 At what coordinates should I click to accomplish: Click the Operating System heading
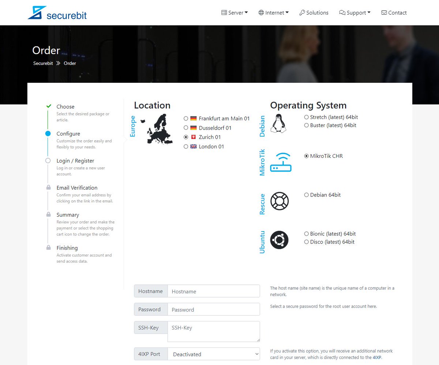pos(308,105)
